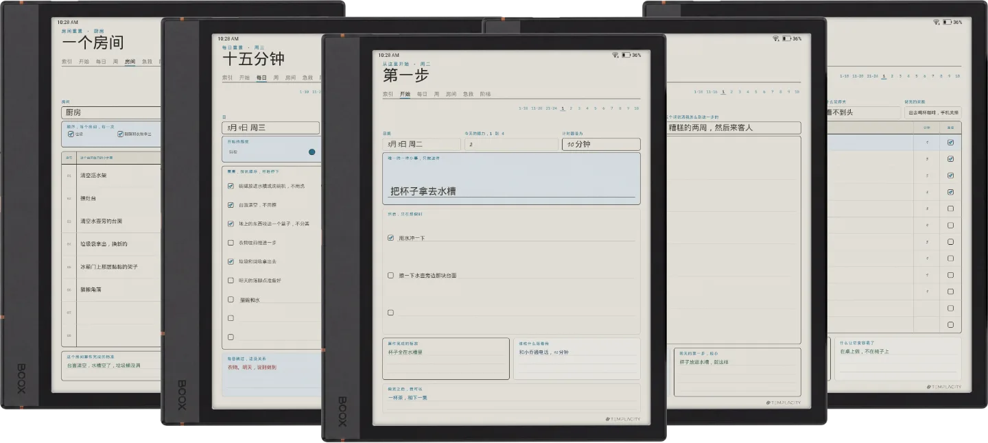Click the BOOX logo on the leftmost tablet
988x443 pixels.
tap(21, 378)
